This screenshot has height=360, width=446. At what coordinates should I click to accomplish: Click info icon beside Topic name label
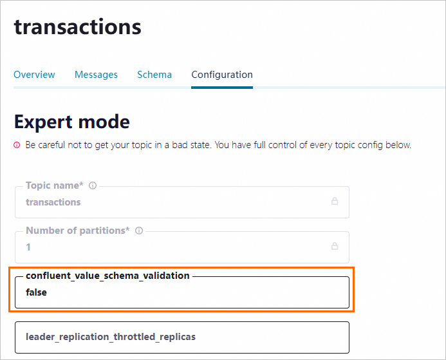(x=93, y=185)
